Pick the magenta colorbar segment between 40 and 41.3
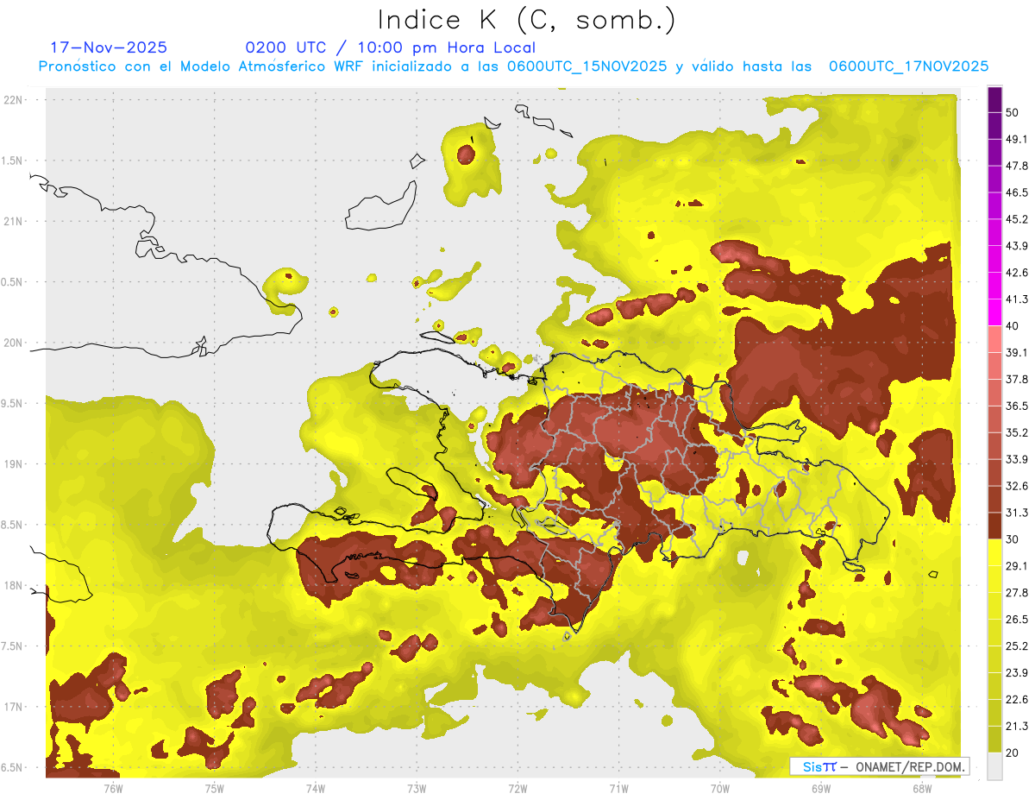Image resolution: width=1035 pixels, height=800 pixels. click(994, 312)
